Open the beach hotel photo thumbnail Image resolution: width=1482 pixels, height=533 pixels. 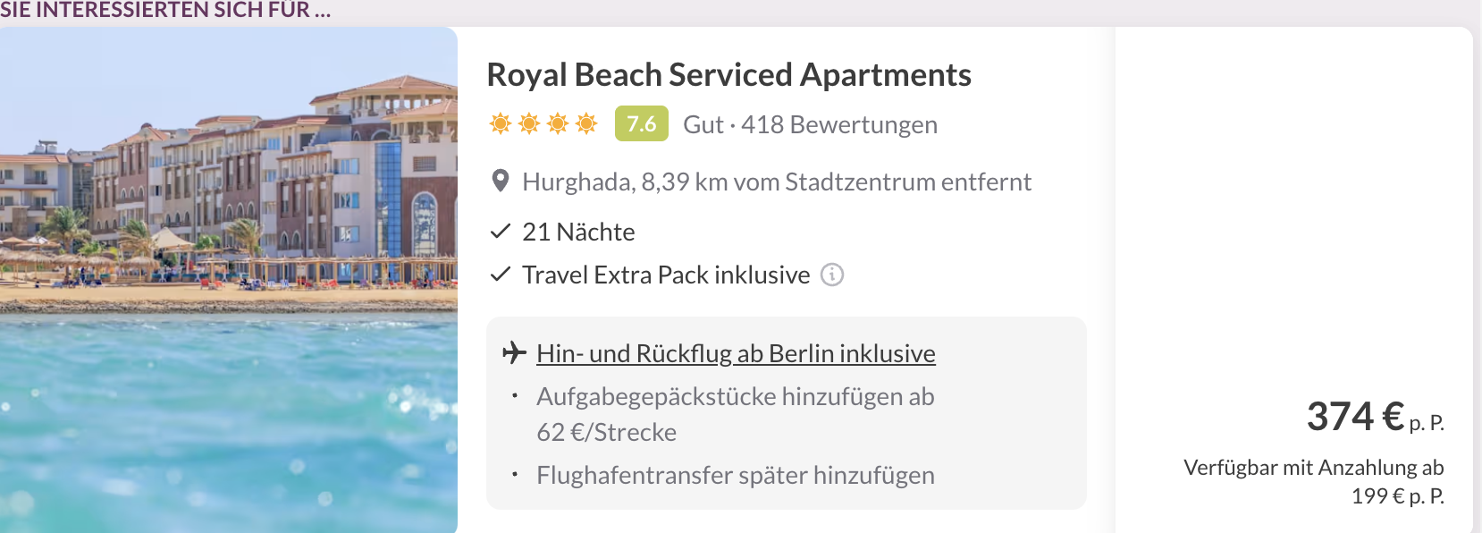pyautogui.click(x=229, y=280)
